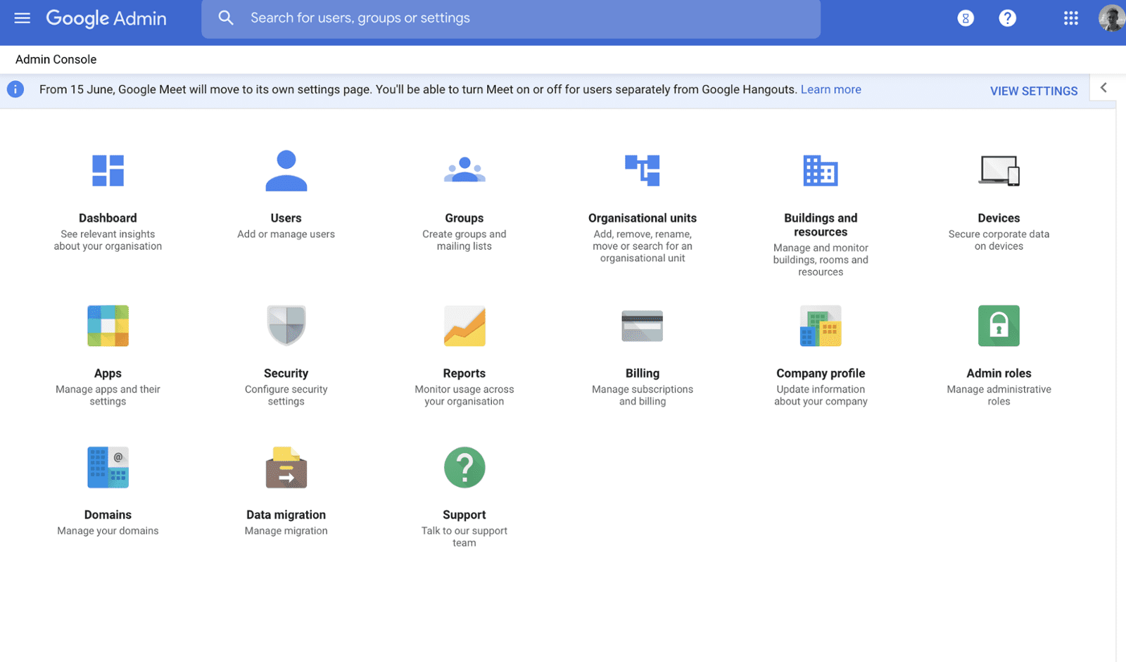This screenshot has height=662, width=1126.
Task: Click the search magnifier icon
Action: tap(225, 18)
